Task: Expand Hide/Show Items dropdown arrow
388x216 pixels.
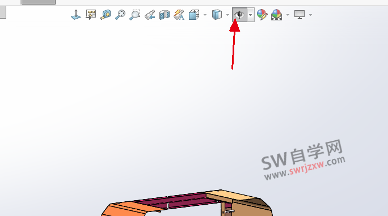Action: click(250, 15)
